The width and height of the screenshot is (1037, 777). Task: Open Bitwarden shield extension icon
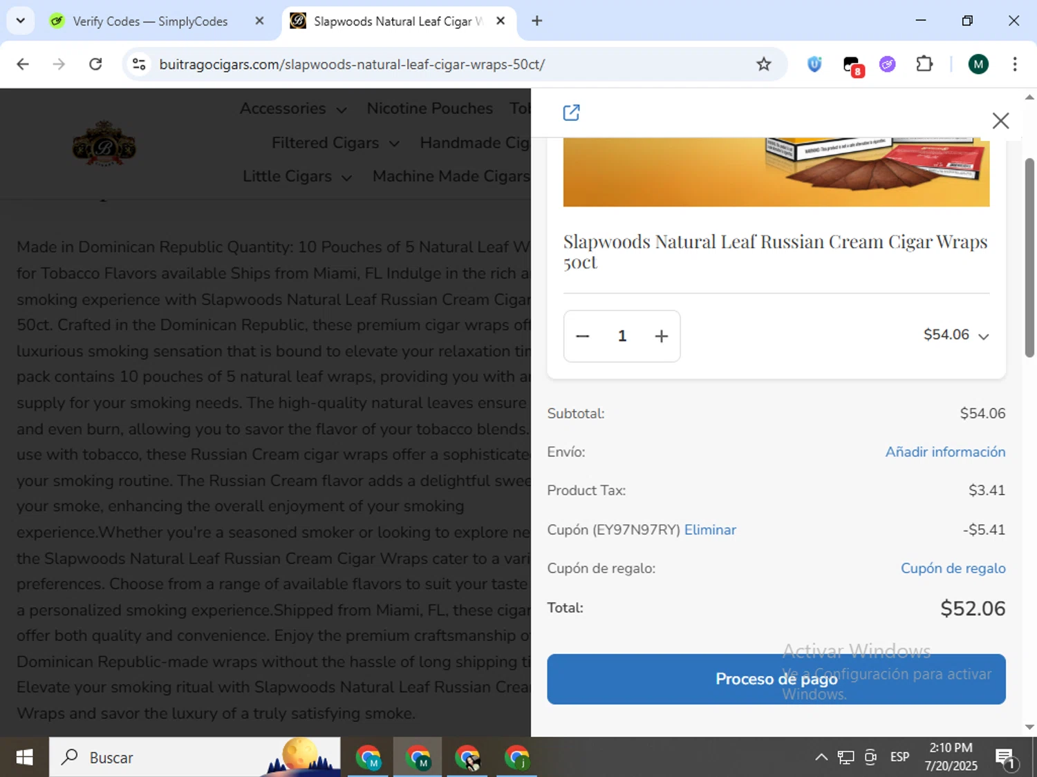(x=814, y=64)
